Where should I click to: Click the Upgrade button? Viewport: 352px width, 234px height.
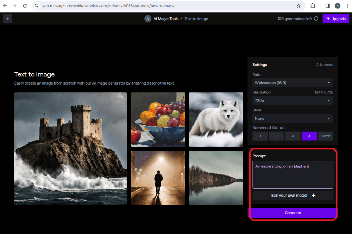click(x=336, y=19)
